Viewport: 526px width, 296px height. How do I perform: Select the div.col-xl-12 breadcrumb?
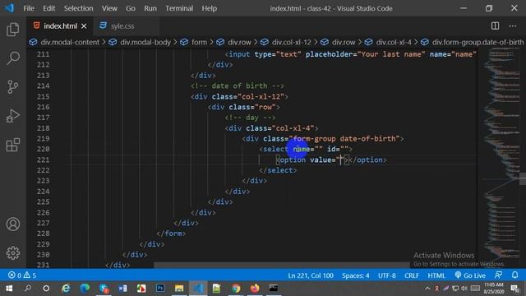291,42
